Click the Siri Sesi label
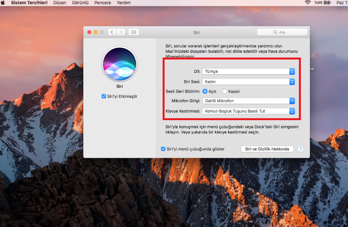The image size is (348, 227). [x=192, y=82]
